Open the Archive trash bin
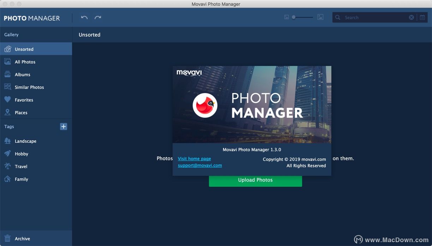This screenshot has width=432, height=246. click(36, 239)
